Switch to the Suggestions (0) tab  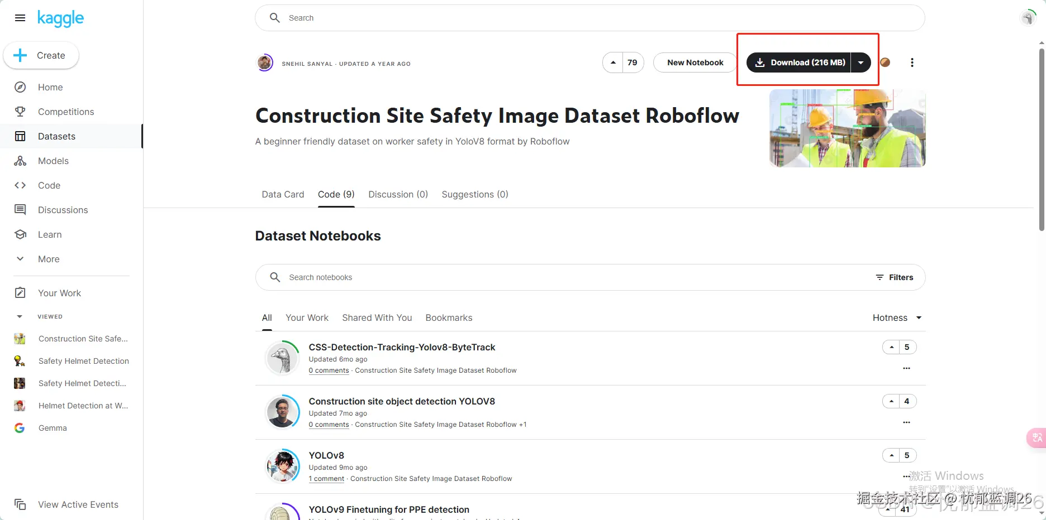(475, 194)
